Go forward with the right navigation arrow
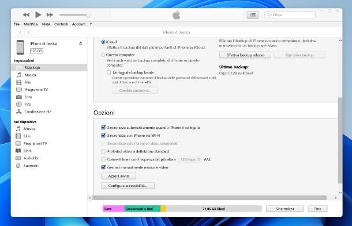352x226 pixels. point(28,32)
